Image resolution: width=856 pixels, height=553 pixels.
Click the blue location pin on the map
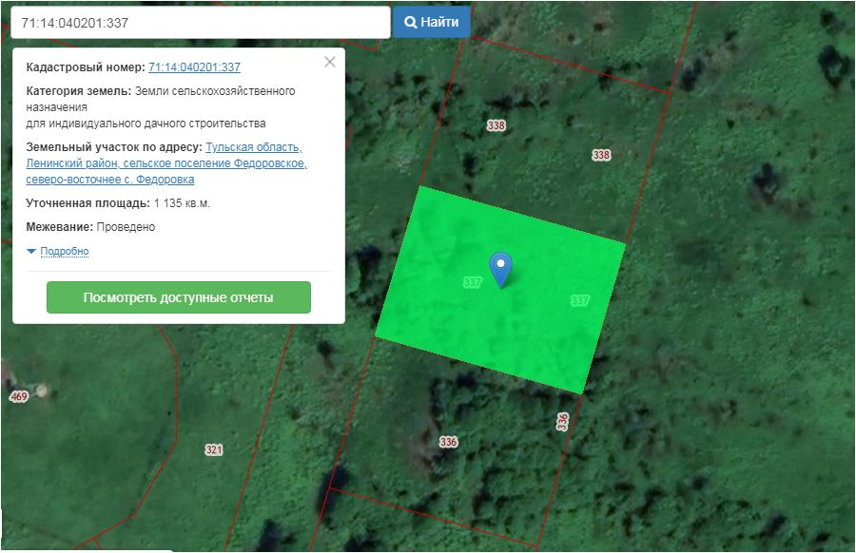tap(500, 269)
